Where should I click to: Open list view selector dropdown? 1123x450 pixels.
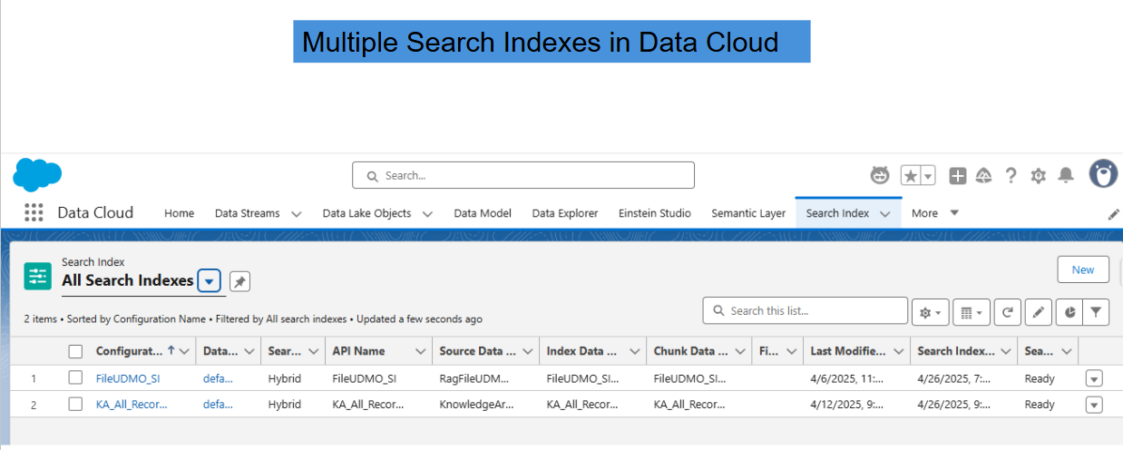[x=210, y=281]
